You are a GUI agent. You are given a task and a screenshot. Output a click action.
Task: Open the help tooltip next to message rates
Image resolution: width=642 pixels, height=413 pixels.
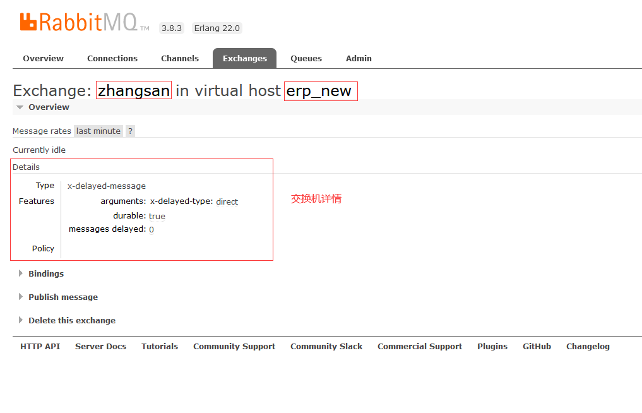point(129,131)
